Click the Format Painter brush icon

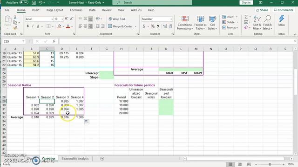tap(15, 28)
